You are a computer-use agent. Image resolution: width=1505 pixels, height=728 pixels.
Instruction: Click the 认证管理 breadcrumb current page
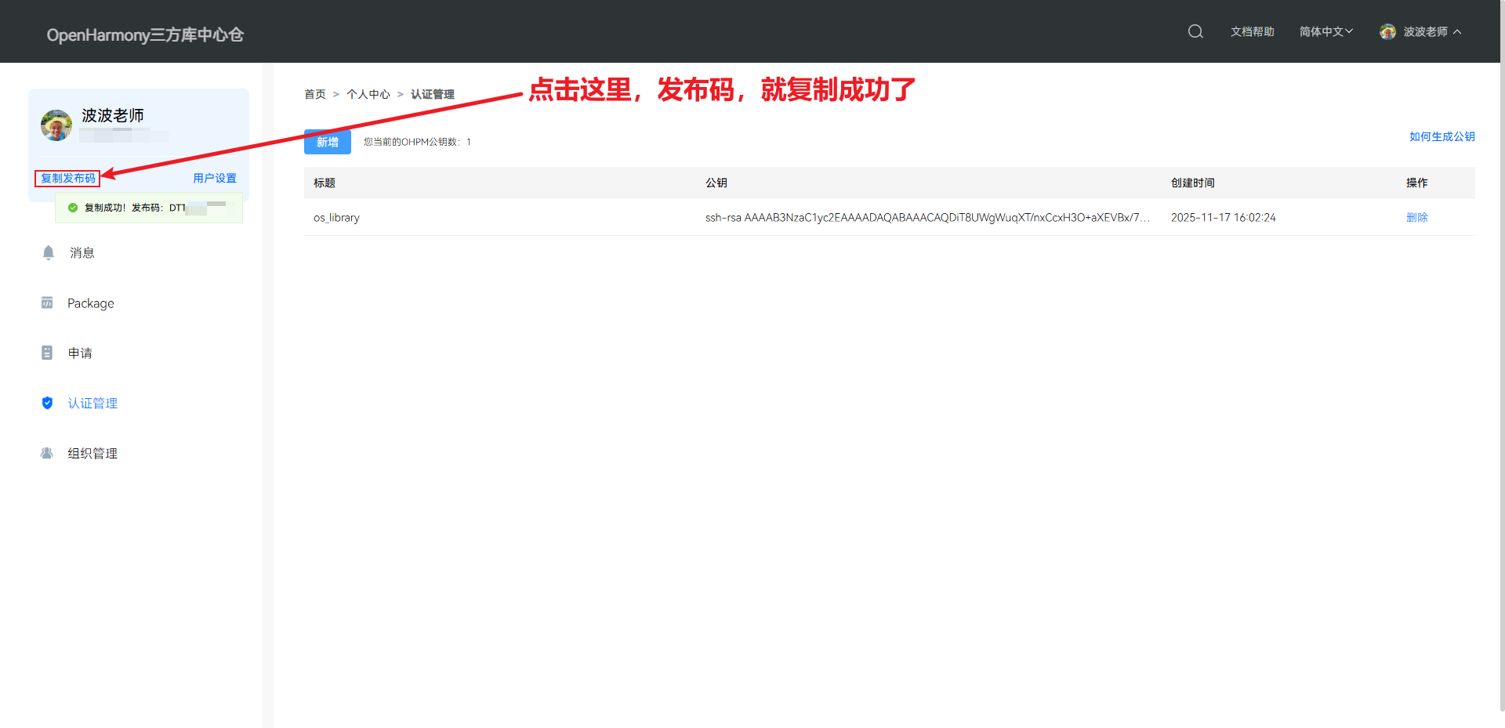tap(433, 94)
